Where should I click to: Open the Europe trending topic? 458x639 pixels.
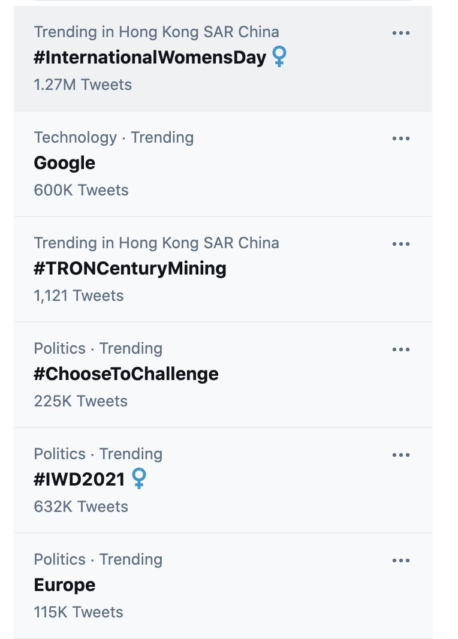click(x=64, y=585)
